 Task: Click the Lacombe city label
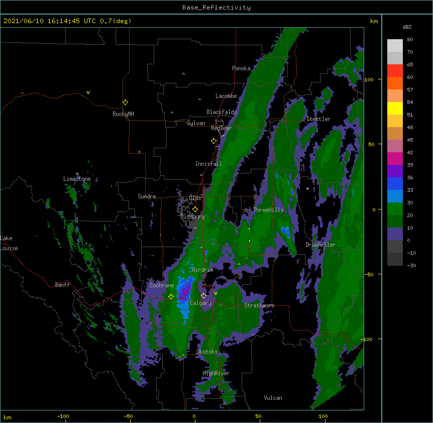tap(226, 96)
